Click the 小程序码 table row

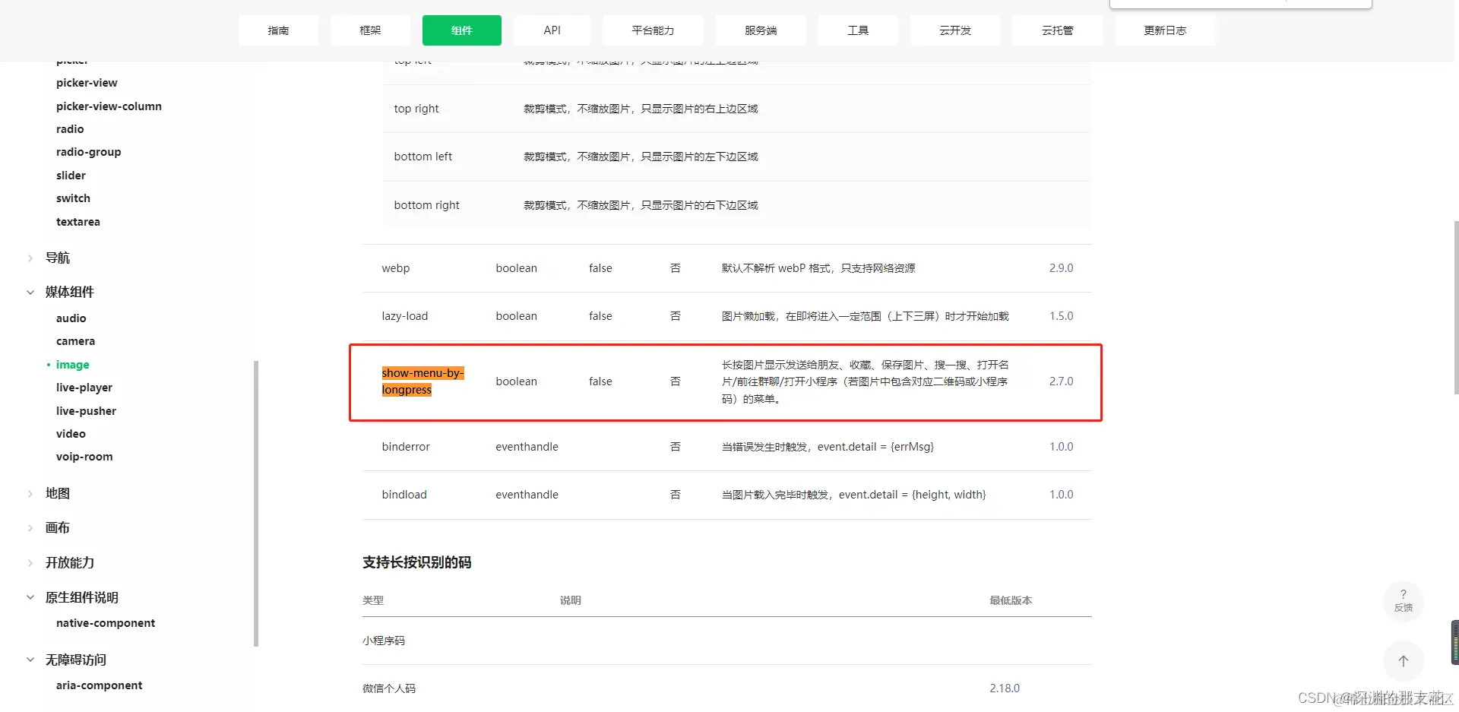coord(727,641)
